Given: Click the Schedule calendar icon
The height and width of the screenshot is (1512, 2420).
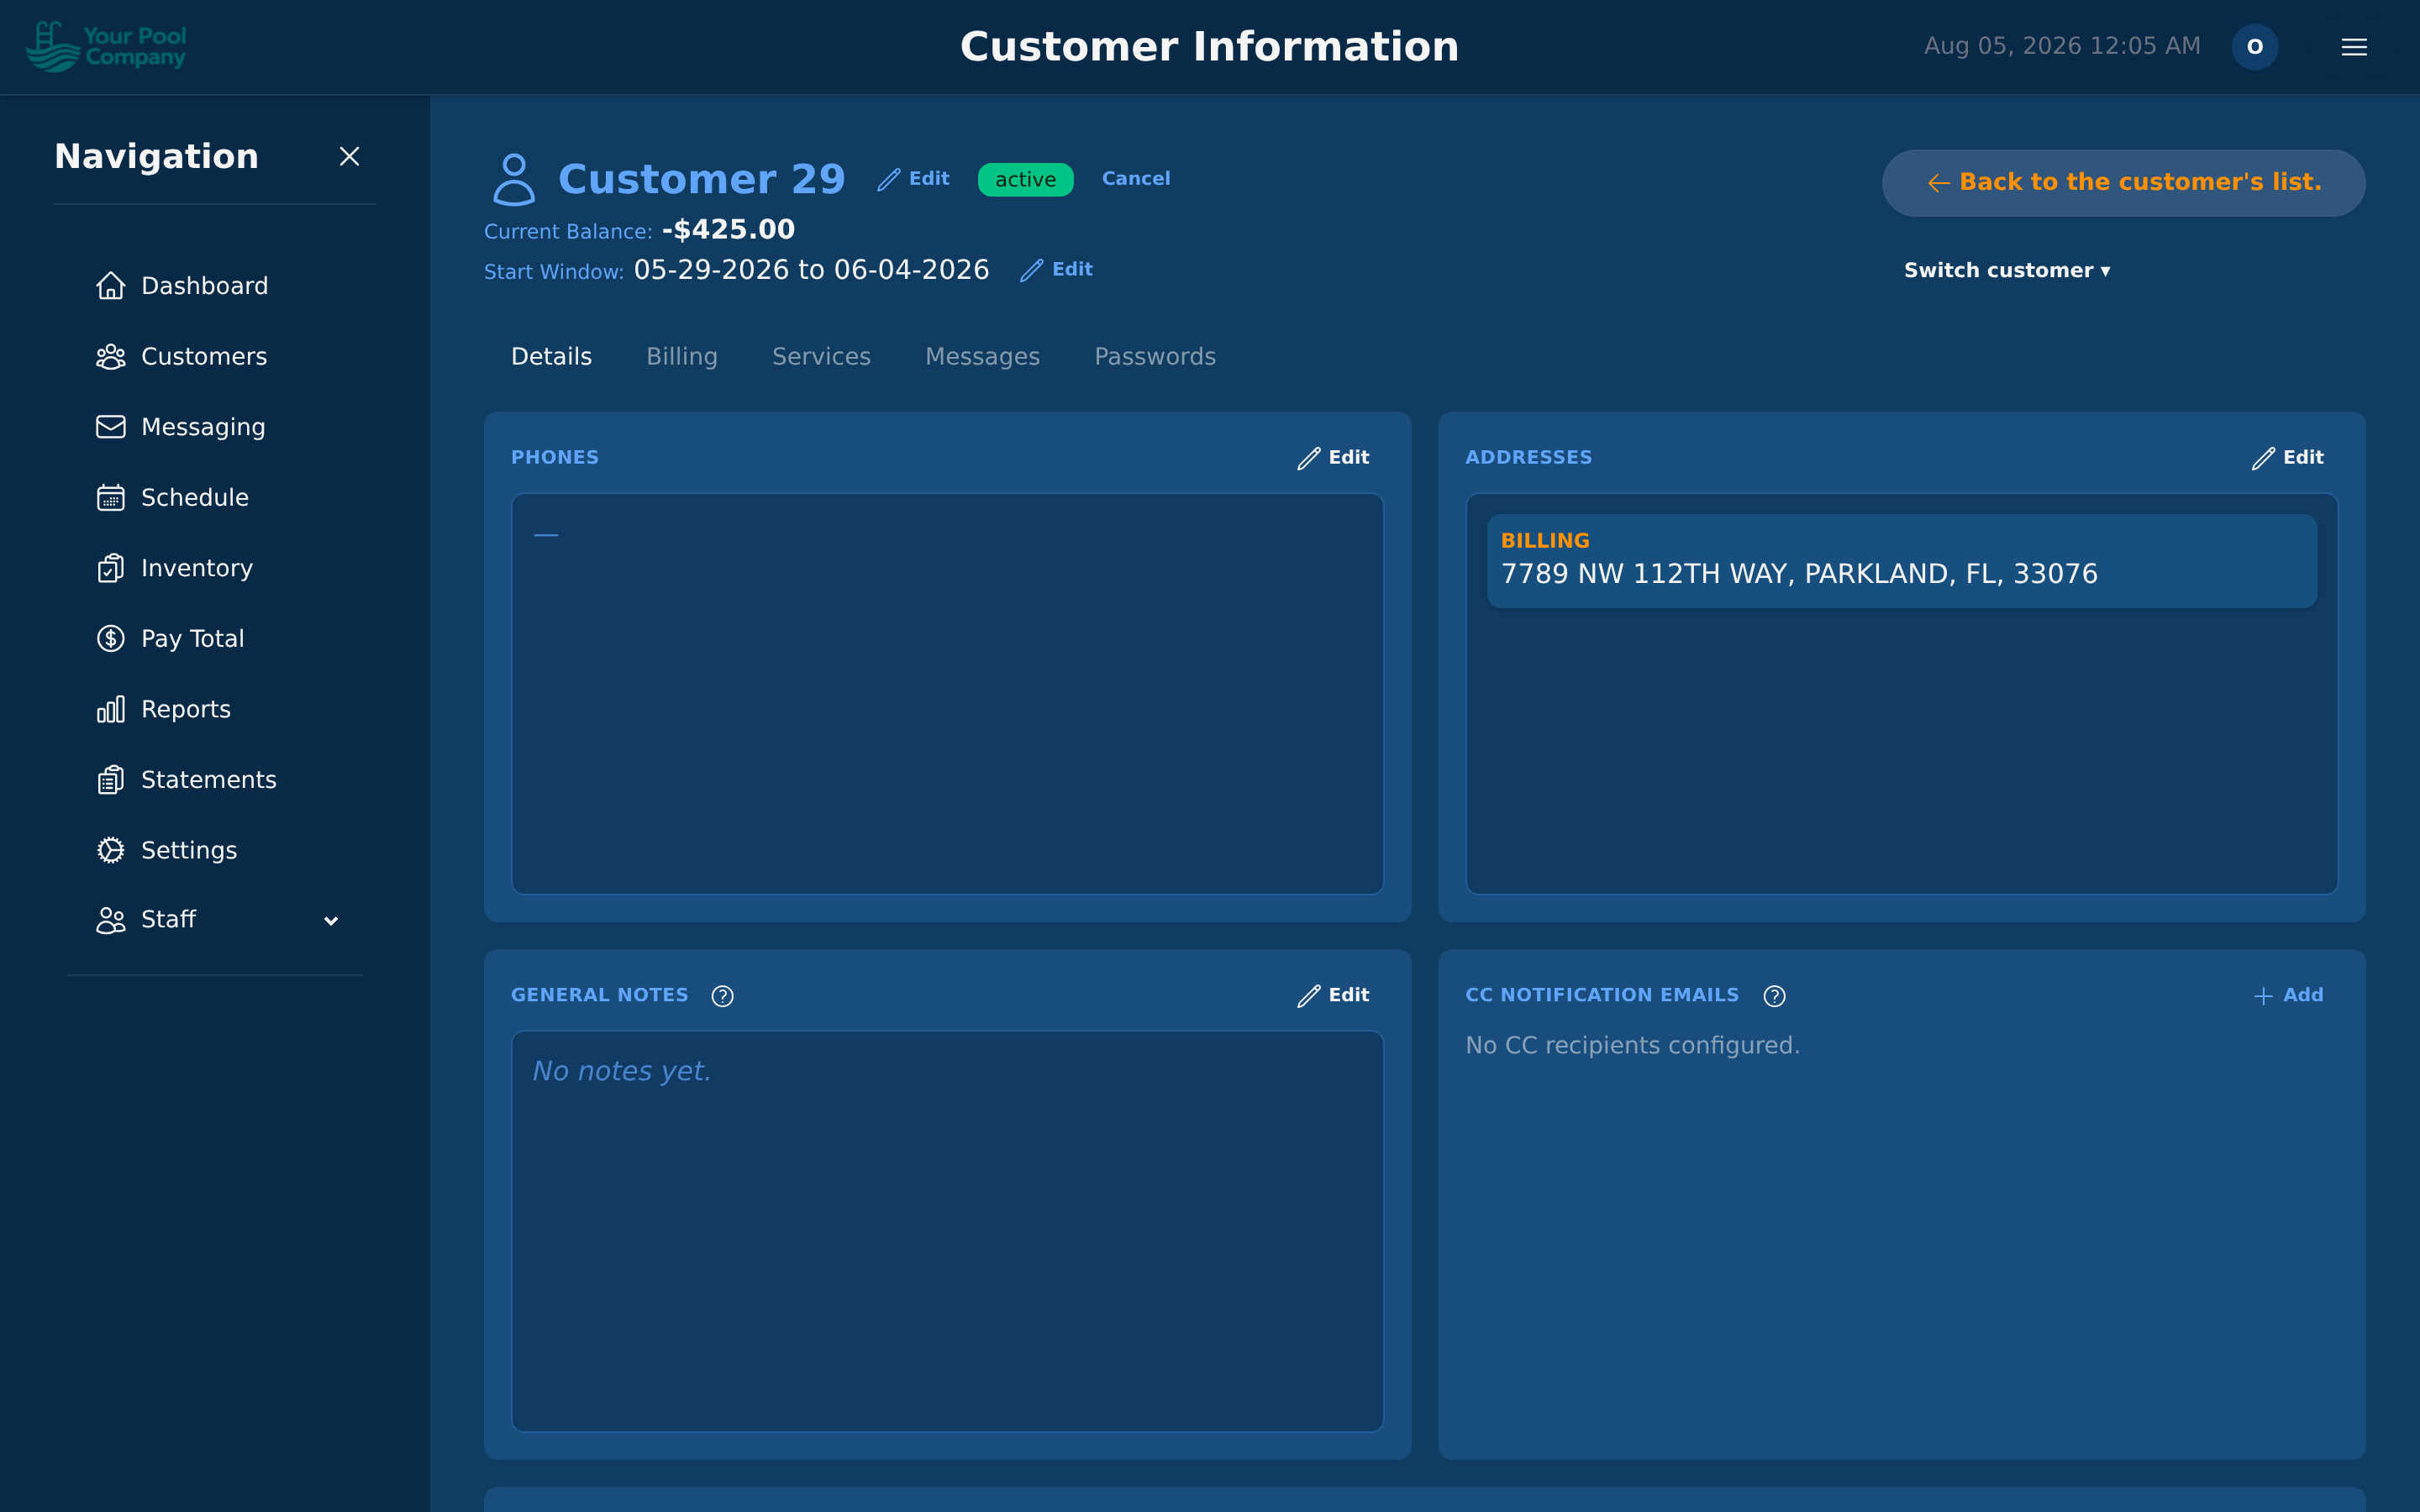Looking at the screenshot, I should point(110,498).
